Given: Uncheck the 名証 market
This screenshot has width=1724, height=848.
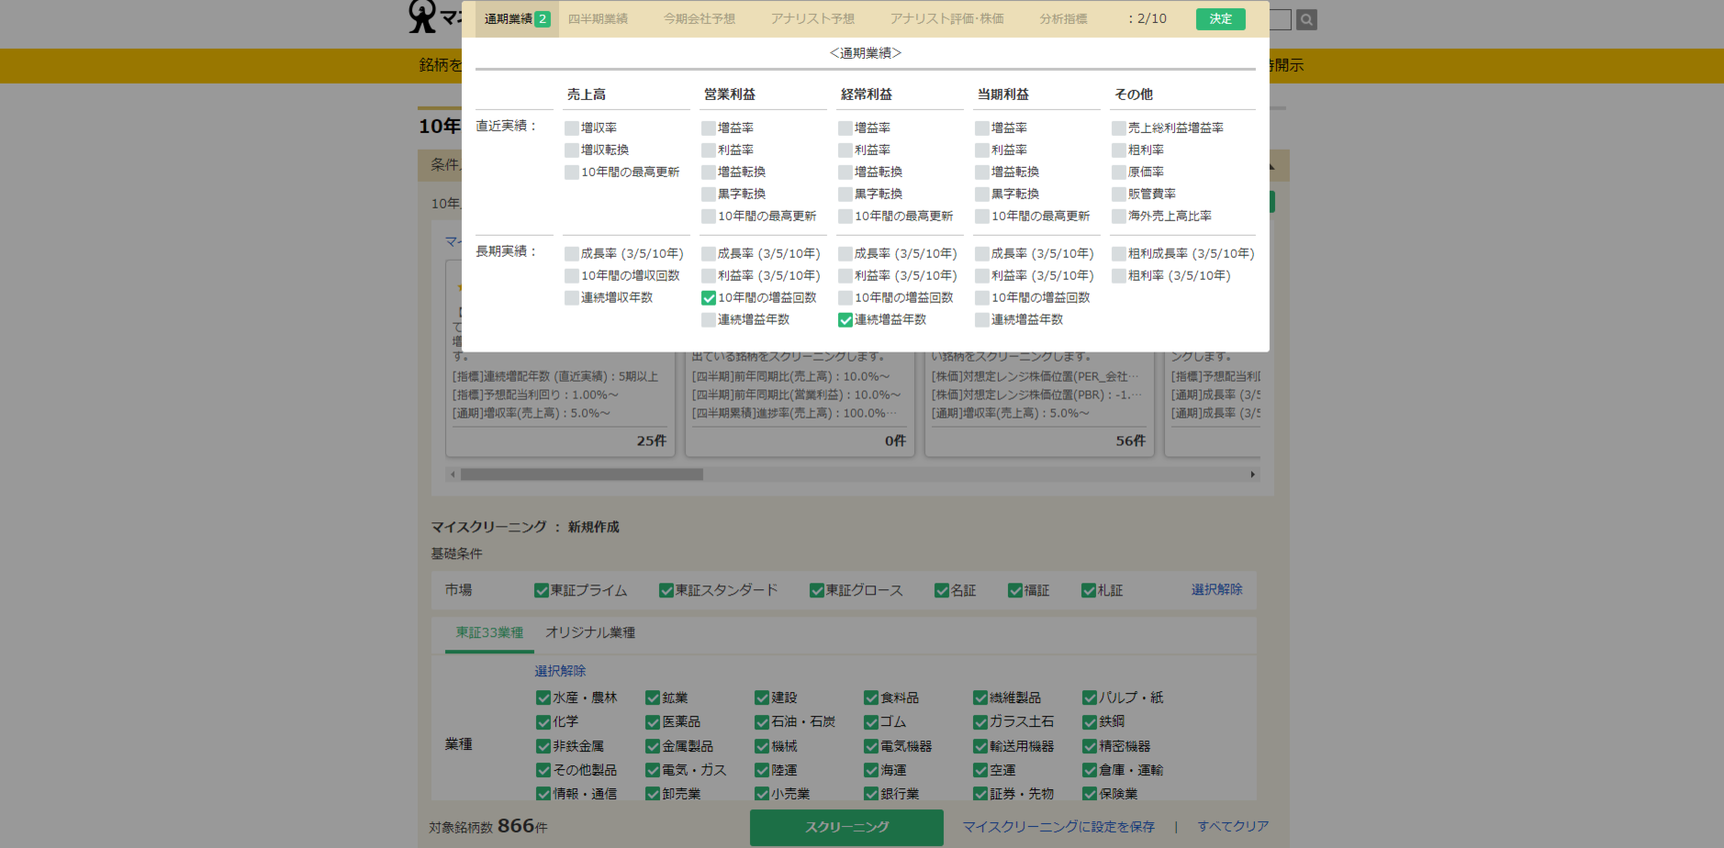Looking at the screenshot, I should click(x=942, y=590).
